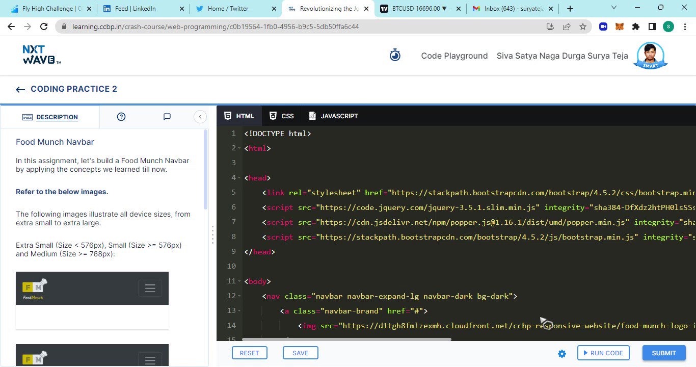Click the editor horizontal scrollbar
696x367 pixels.
(x=346, y=339)
